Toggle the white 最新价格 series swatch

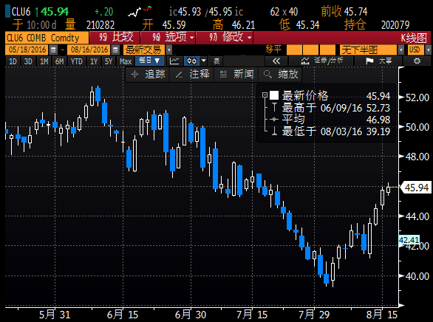coord(274,95)
